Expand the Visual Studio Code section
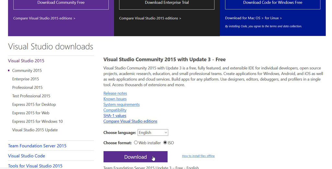 tap(27, 156)
